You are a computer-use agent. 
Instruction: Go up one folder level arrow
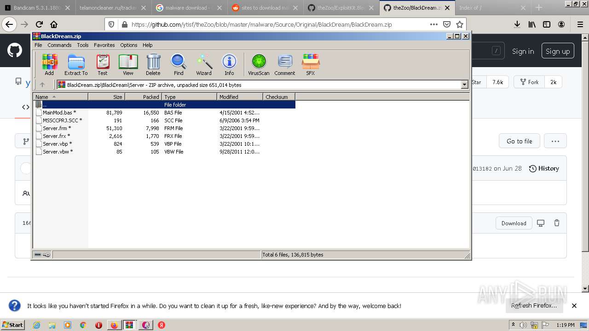42,85
